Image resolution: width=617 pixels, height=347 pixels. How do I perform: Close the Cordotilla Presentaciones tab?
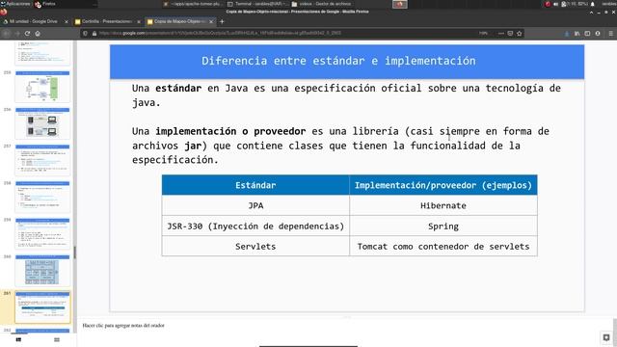point(139,21)
